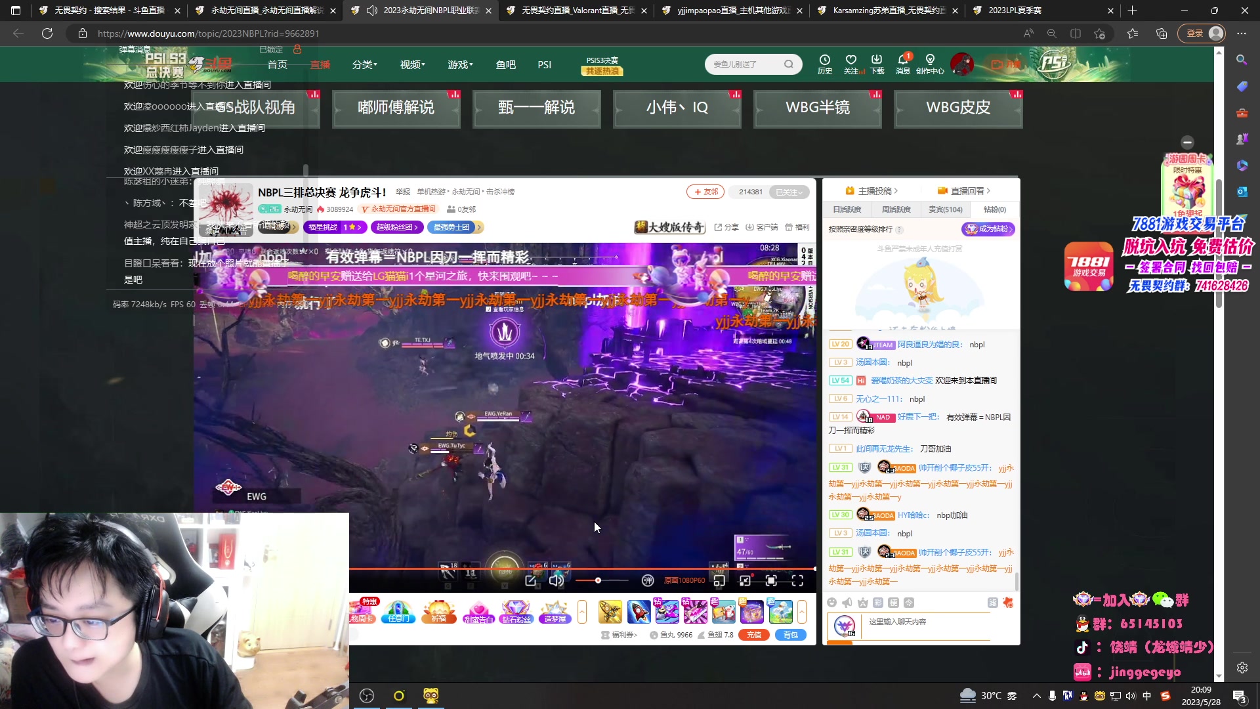The height and width of the screenshot is (709, 1260).
Task: Switch to the 贵宾(5104) tab
Action: [x=946, y=209]
